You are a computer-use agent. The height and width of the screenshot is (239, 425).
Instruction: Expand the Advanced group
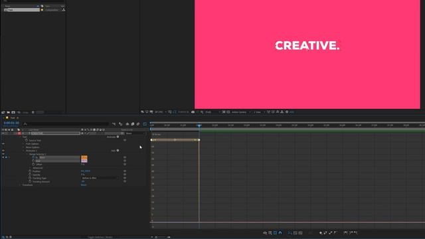tap(31, 168)
